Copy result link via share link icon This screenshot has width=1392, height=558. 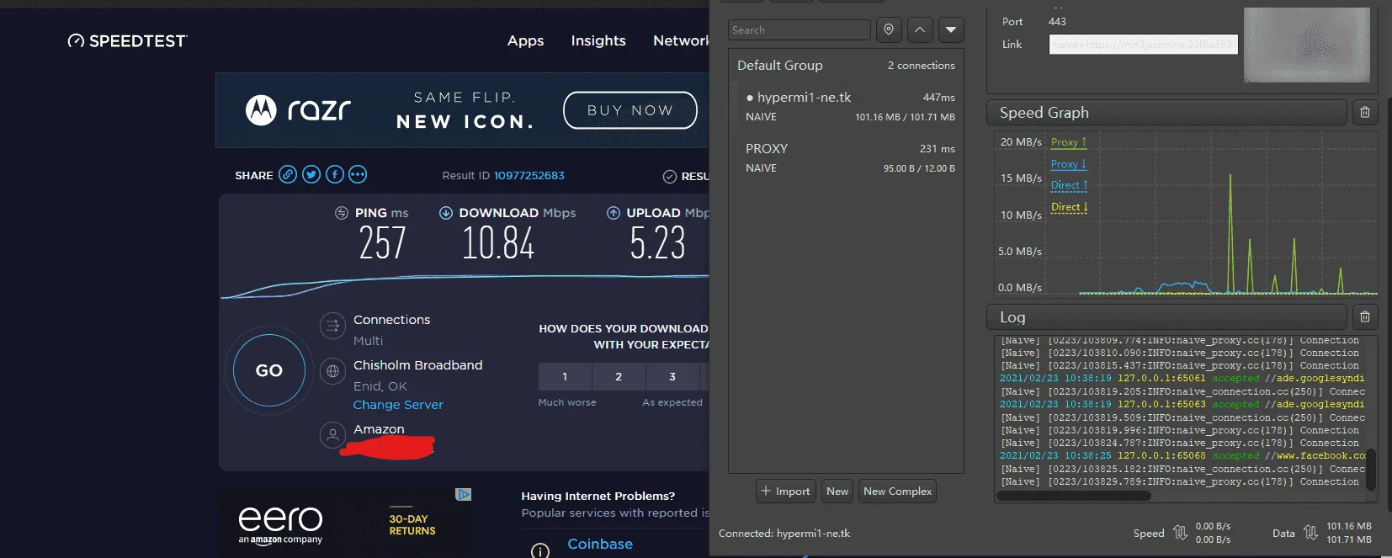click(288, 174)
